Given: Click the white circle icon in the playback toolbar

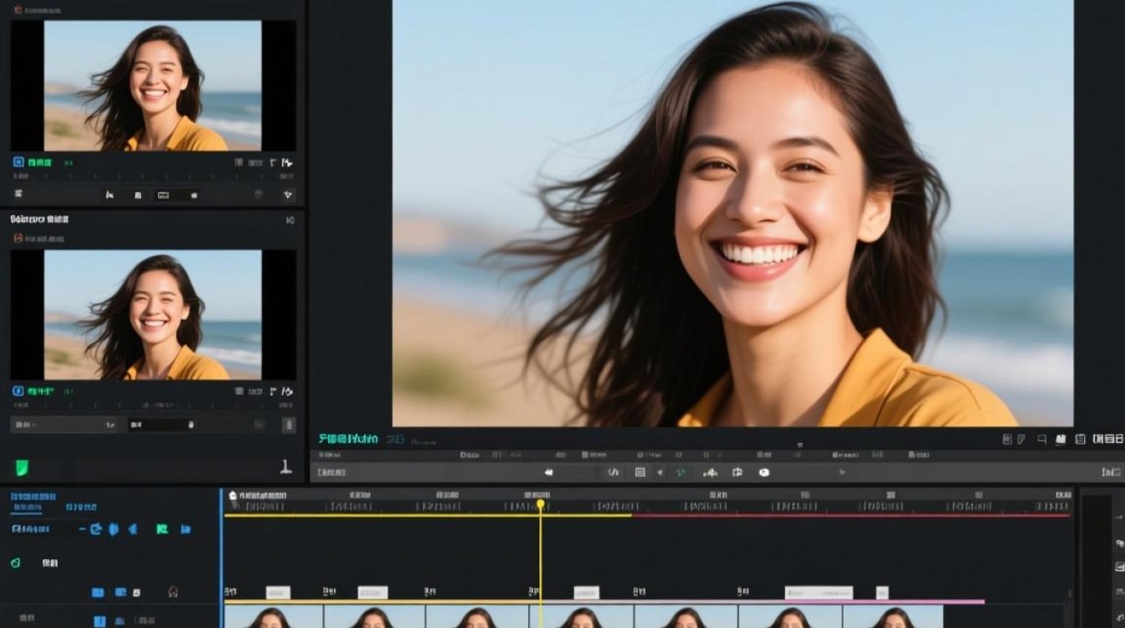Looking at the screenshot, I should pyautogui.click(x=763, y=472).
